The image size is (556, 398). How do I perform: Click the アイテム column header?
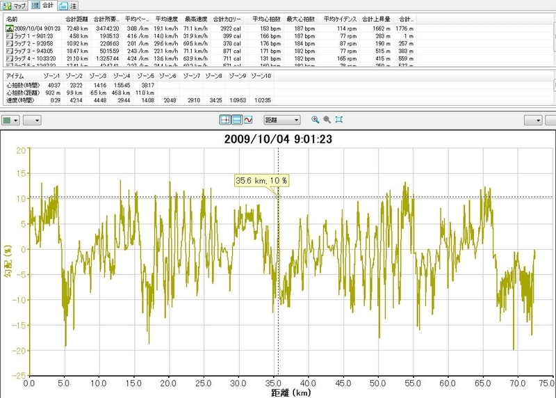(x=23, y=76)
